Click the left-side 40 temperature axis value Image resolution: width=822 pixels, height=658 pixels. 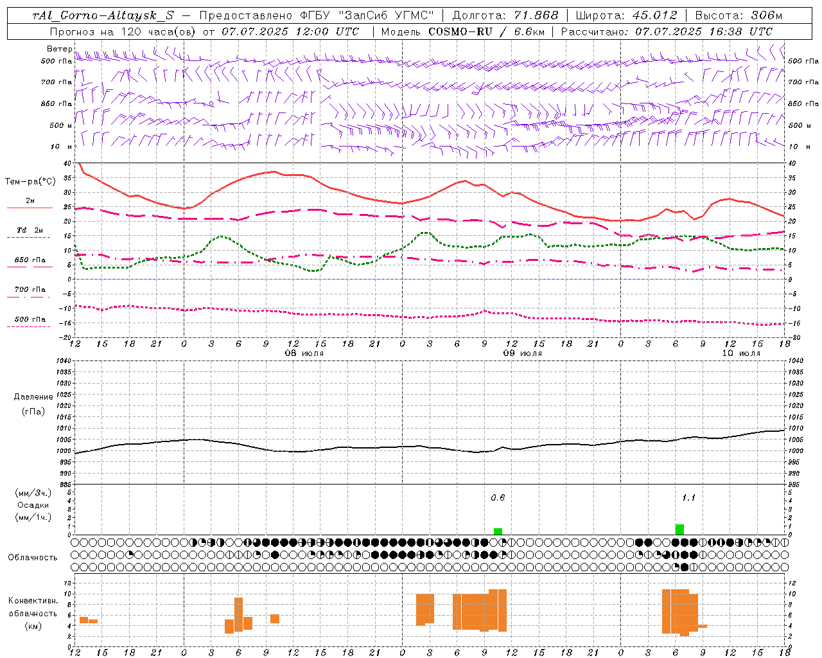click(x=67, y=164)
